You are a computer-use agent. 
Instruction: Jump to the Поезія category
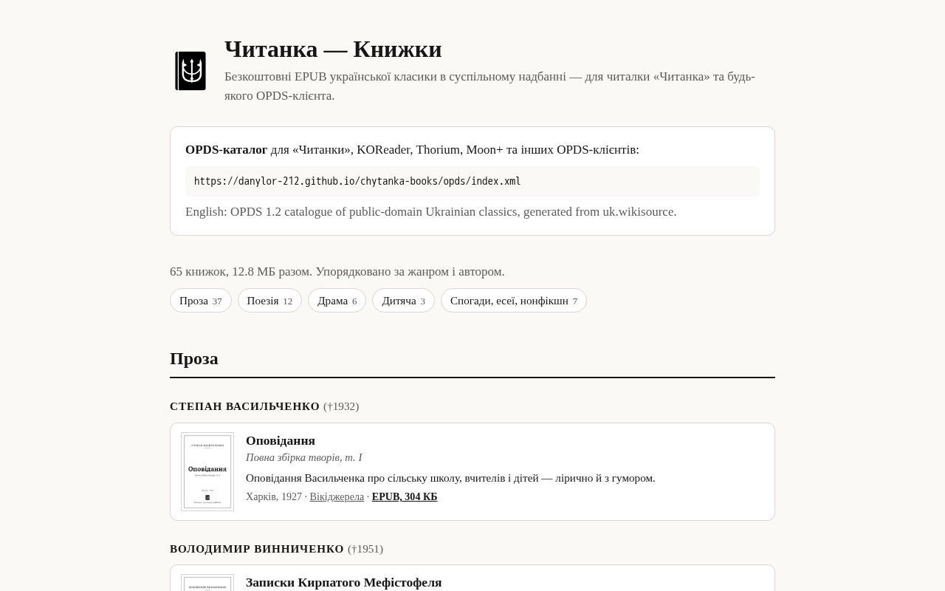point(269,301)
